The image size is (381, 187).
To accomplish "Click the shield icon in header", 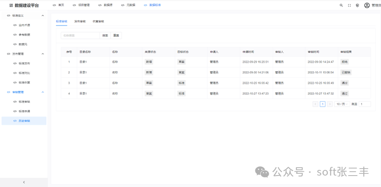I will click(x=357, y=5).
